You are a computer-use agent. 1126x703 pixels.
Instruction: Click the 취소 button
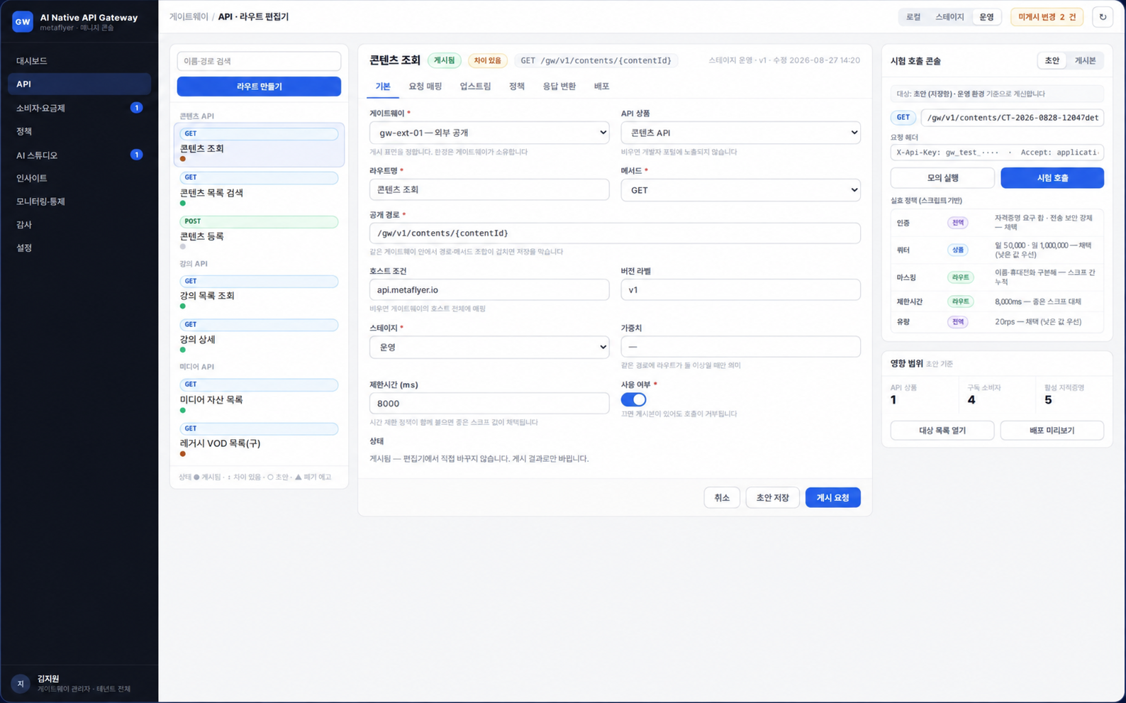[722, 498]
